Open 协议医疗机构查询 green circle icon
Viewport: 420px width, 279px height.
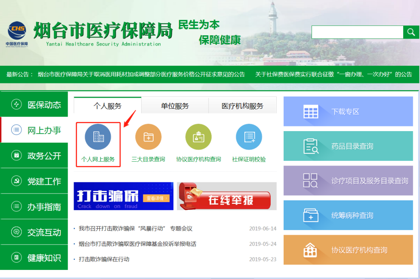[x=198, y=137]
